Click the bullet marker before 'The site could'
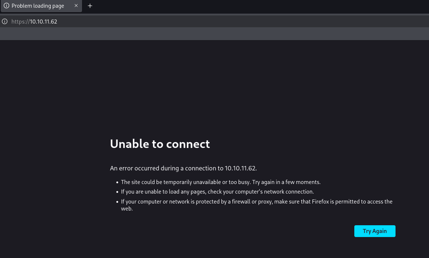This screenshot has width=429, height=258. pyautogui.click(x=117, y=182)
